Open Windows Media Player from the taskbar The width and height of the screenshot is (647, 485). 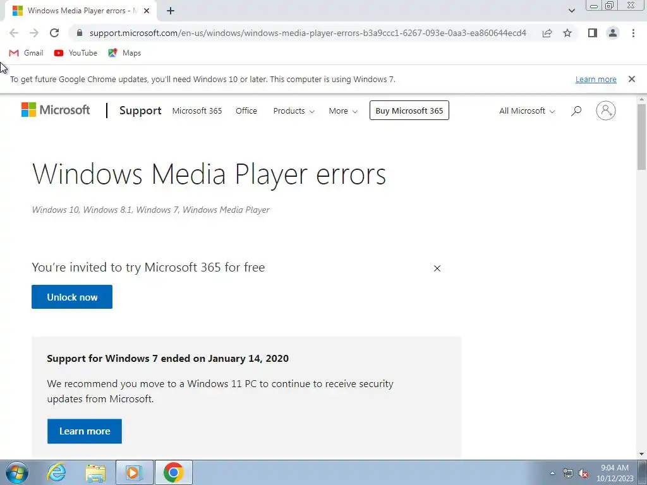click(134, 472)
